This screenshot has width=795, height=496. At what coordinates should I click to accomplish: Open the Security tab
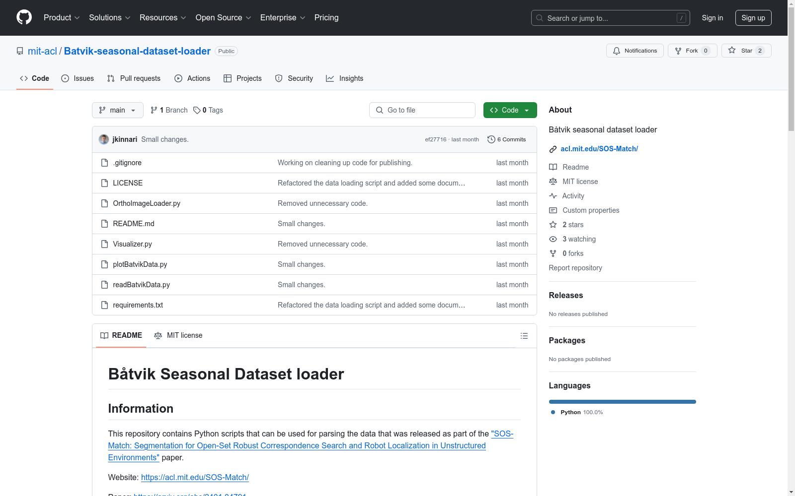pos(294,78)
